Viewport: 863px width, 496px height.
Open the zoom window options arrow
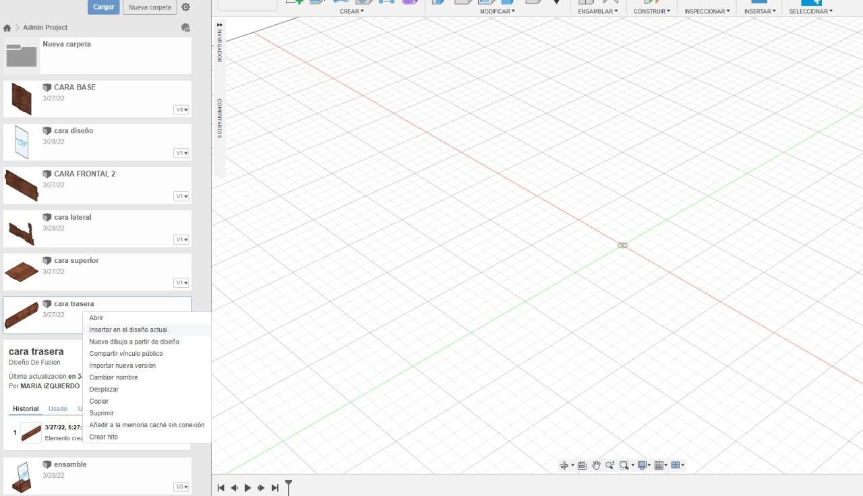coord(632,465)
